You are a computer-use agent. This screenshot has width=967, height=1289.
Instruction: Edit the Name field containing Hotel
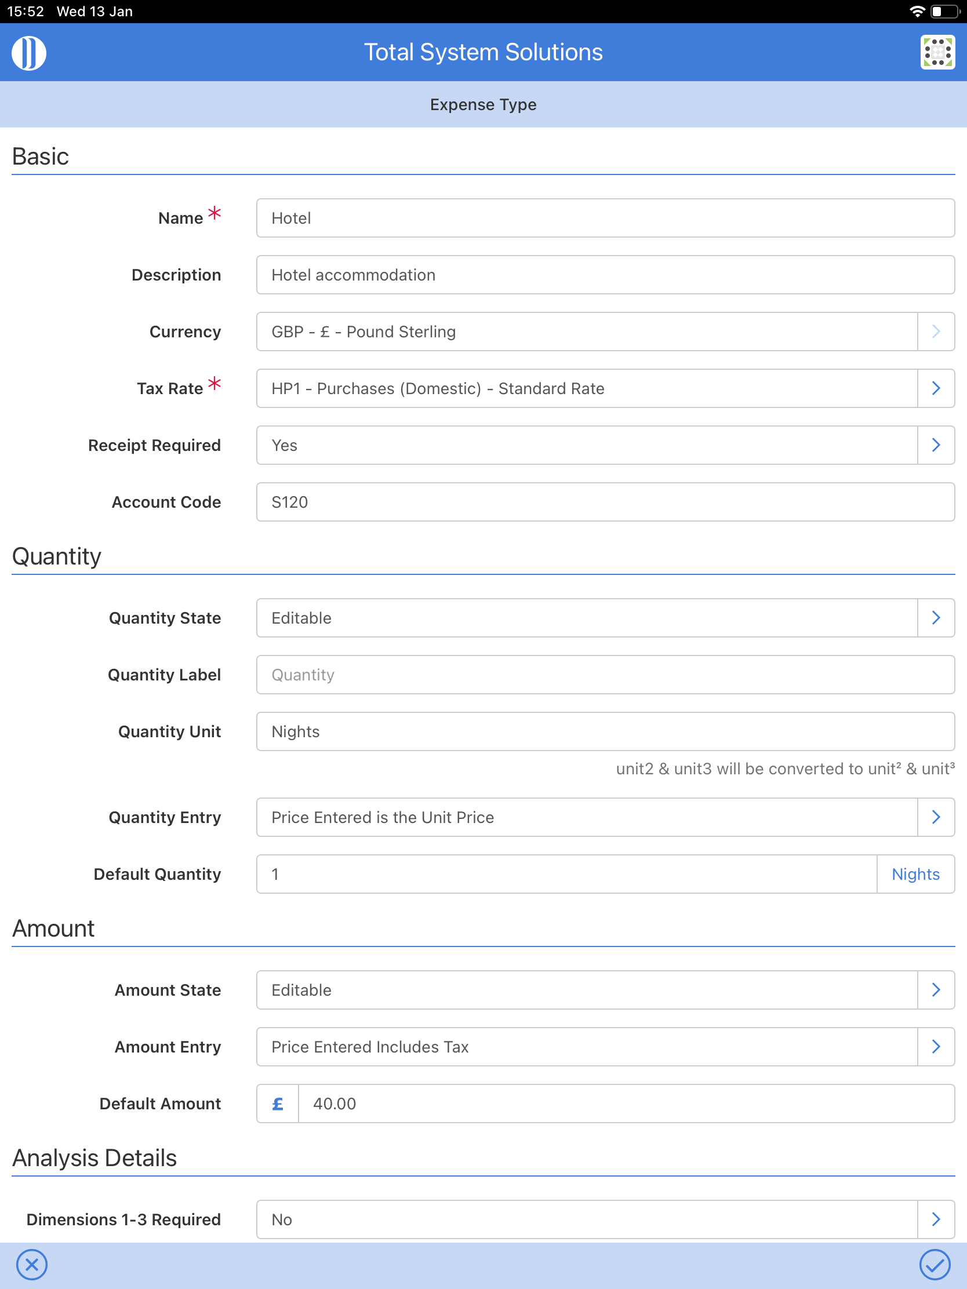[x=606, y=218]
